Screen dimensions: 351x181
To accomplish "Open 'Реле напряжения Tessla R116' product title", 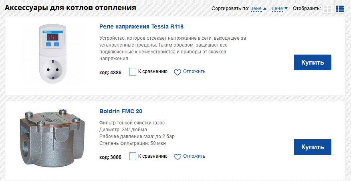I will [141, 27].
